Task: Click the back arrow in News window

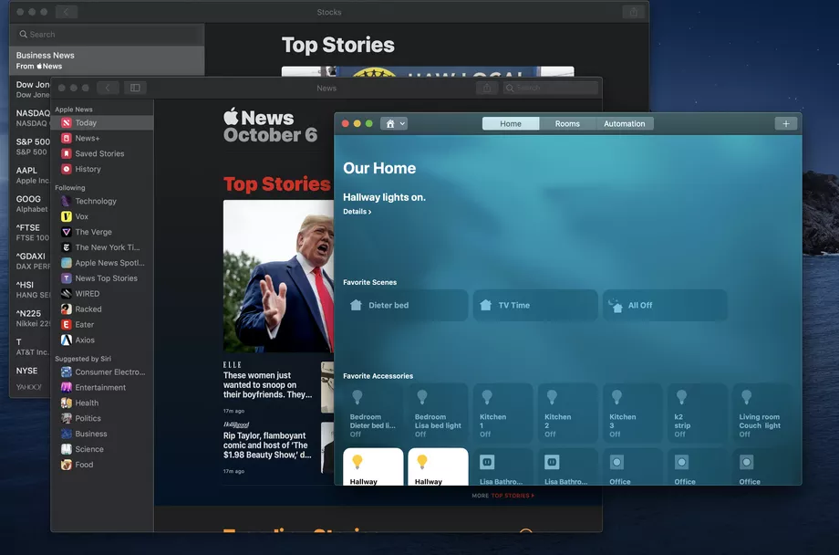Action: 108,88
